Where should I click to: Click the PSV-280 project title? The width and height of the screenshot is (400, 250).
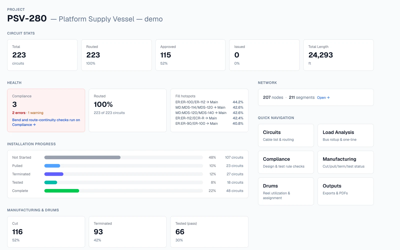(27, 18)
